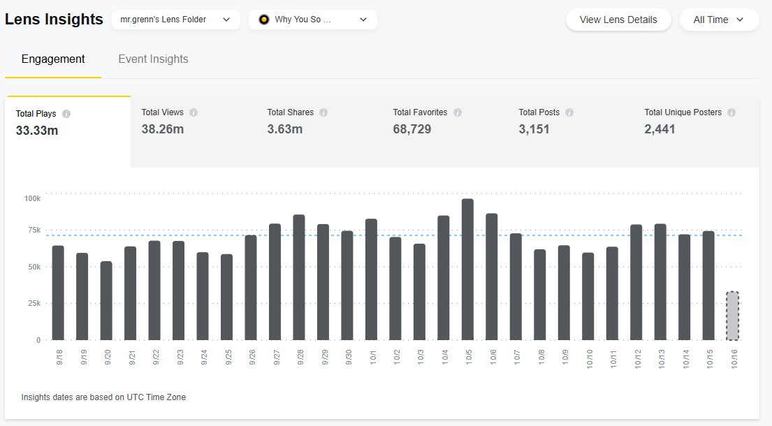This screenshot has height=426, width=772.
Task: Click info icon beside Total Posts
Action: point(569,112)
